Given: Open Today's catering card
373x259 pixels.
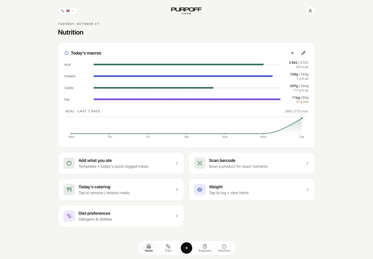Looking at the screenshot, I should tap(121, 190).
